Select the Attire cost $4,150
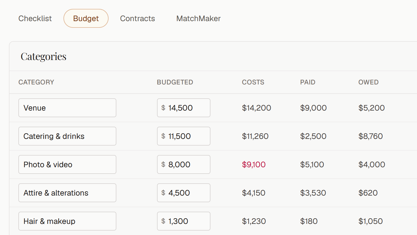417x235 pixels. (254, 193)
